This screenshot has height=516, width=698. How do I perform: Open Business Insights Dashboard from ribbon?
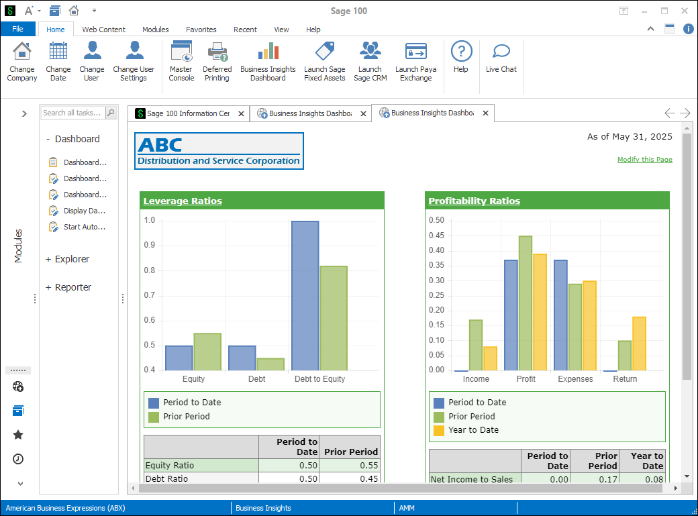coord(268,52)
